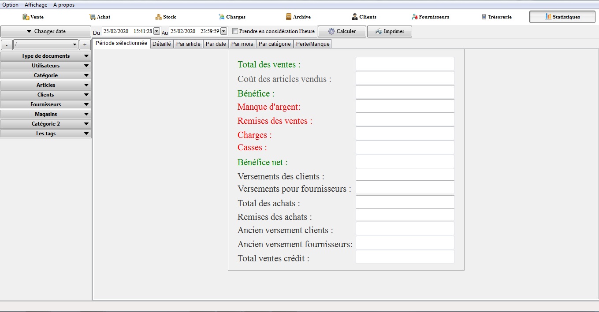Screen dimensions: 599x312
Task: Open the start date Du dropdown arrow
Action: pyautogui.click(x=156, y=31)
